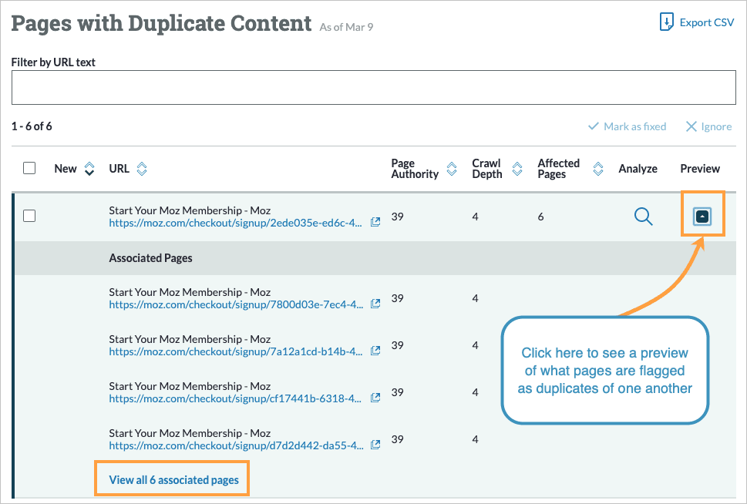Open the View all 6 associated pages link
The height and width of the screenshot is (504, 747).
pyautogui.click(x=171, y=479)
